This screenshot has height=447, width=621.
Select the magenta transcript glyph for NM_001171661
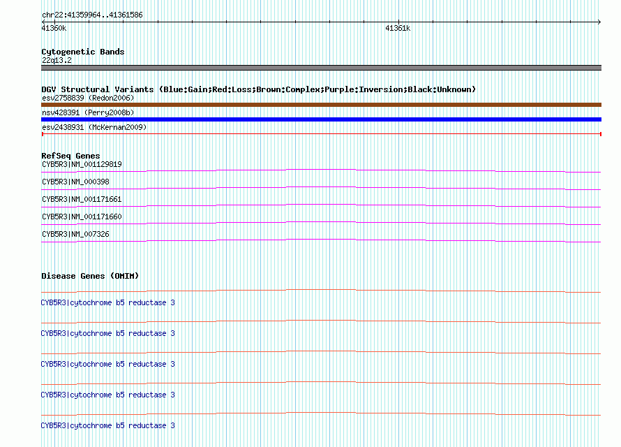[321, 205]
